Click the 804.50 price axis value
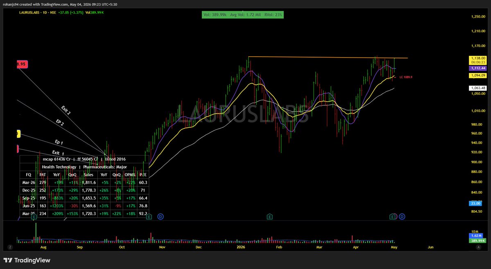Image resolution: width=491 pixels, height=269 pixels. click(x=477, y=211)
